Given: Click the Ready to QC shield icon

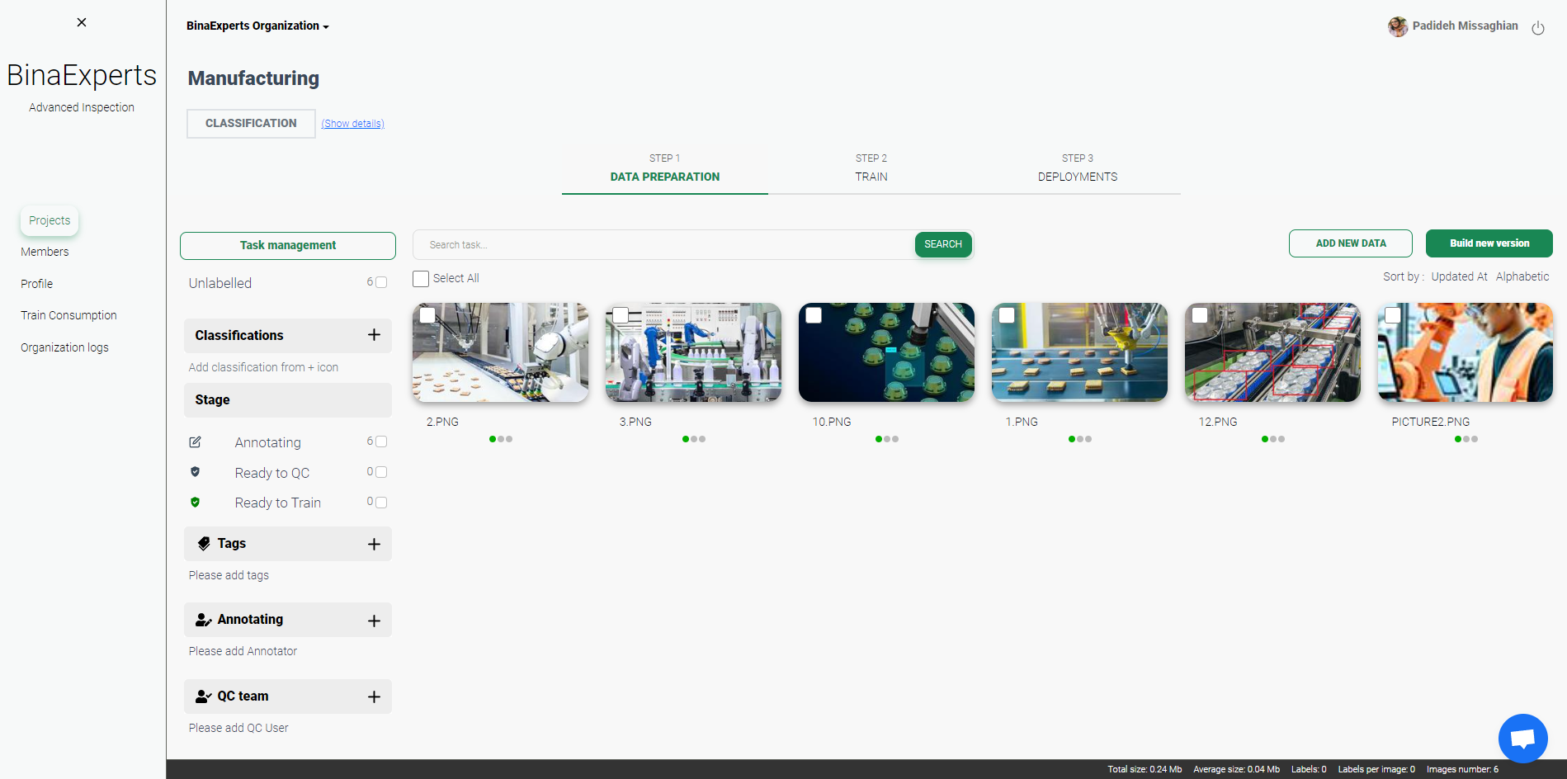Looking at the screenshot, I should point(196,472).
